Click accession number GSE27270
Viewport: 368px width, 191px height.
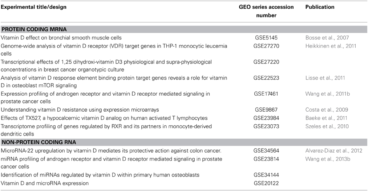tap(266, 46)
